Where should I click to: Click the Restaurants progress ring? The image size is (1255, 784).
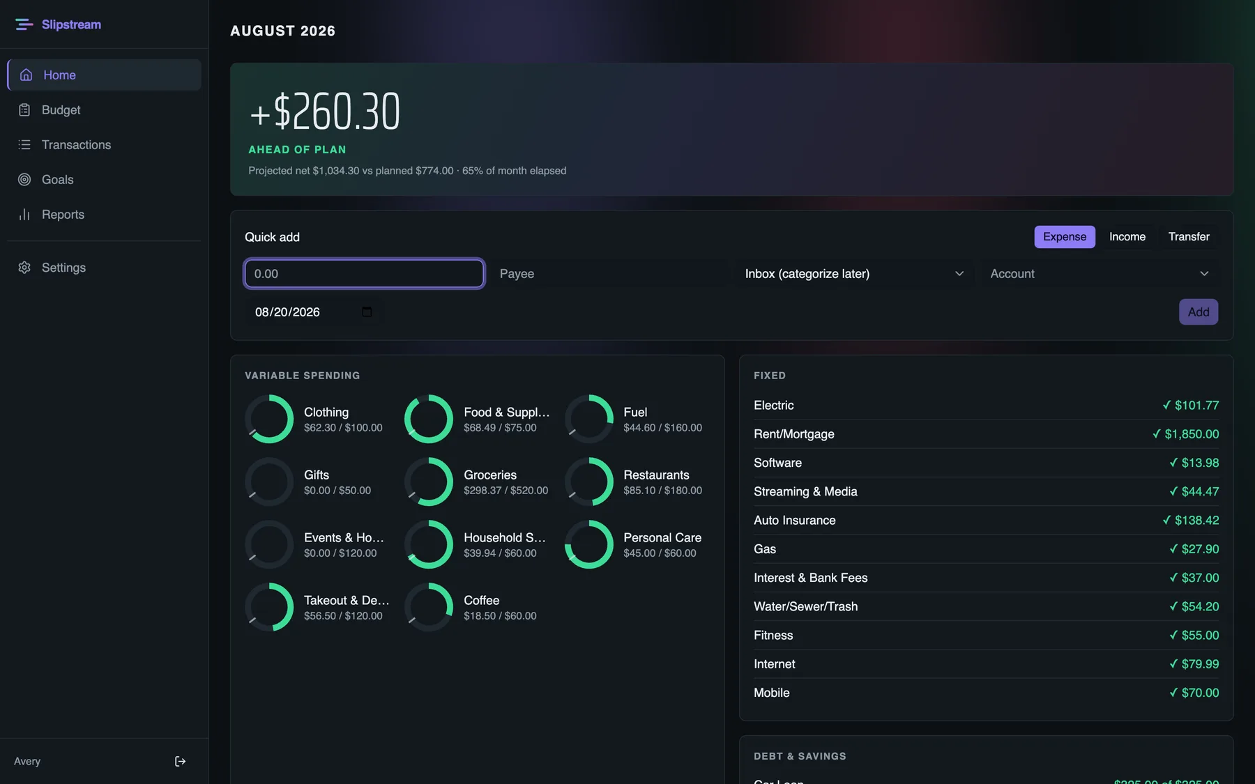coord(588,482)
